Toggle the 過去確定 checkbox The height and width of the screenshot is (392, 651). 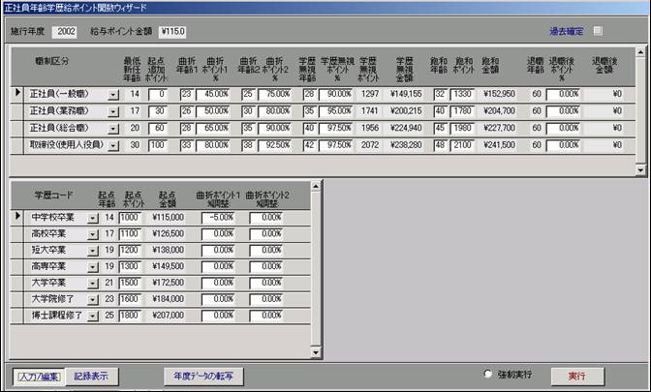(x=598, y=31)
